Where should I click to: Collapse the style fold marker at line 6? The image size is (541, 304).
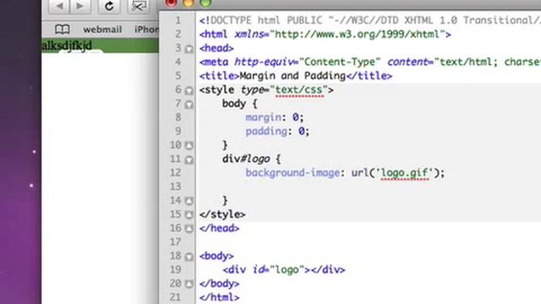pyautogui.click(x=189, y=90)
